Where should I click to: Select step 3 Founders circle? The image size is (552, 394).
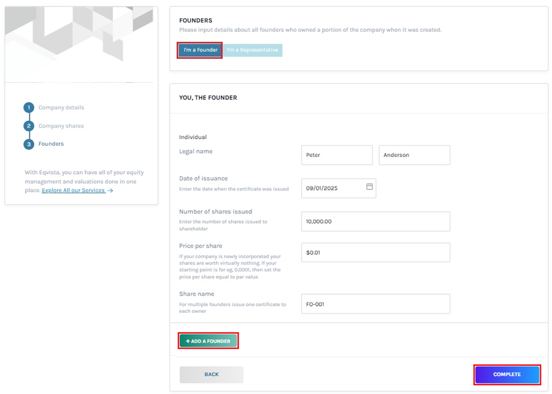click(x=29, y=143)
